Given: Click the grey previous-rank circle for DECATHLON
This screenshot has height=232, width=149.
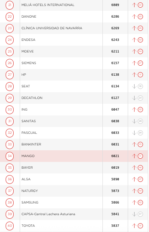Looking at the screenshot, I should click(x=140, y=98).
